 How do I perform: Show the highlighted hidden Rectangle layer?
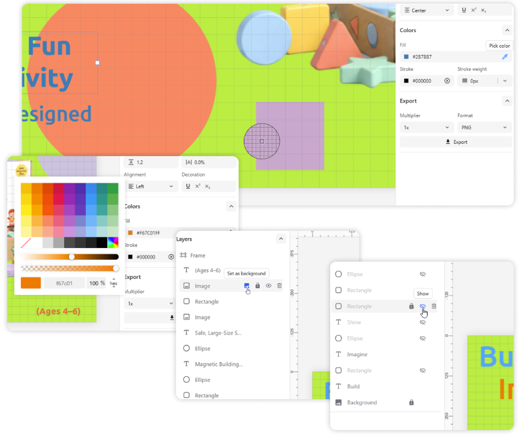pos(423,306)
